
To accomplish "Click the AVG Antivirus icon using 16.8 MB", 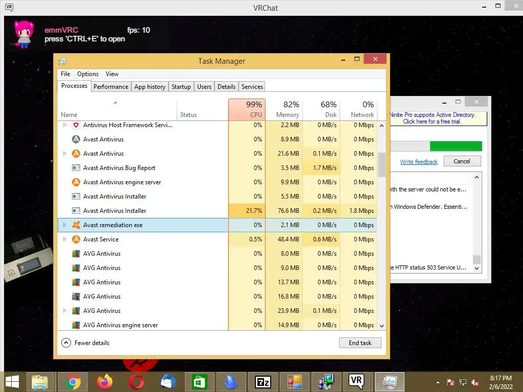I will (x=76, y=297).
